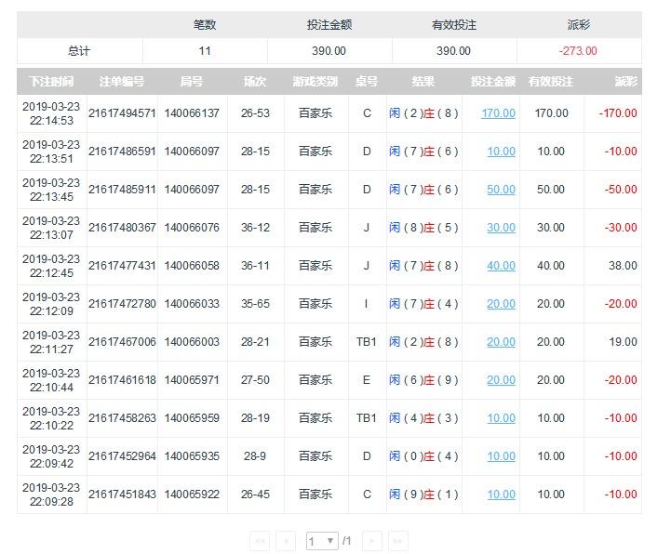Screen dimensions: 671x554
Task: Jump to last page double-right arrow
Action: pos(398,541)
